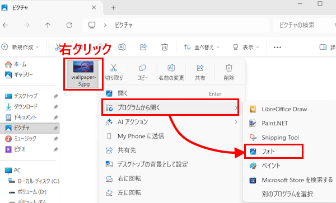Switch to the ピクチャ tab
336x203 pixels.
point(52,7)
